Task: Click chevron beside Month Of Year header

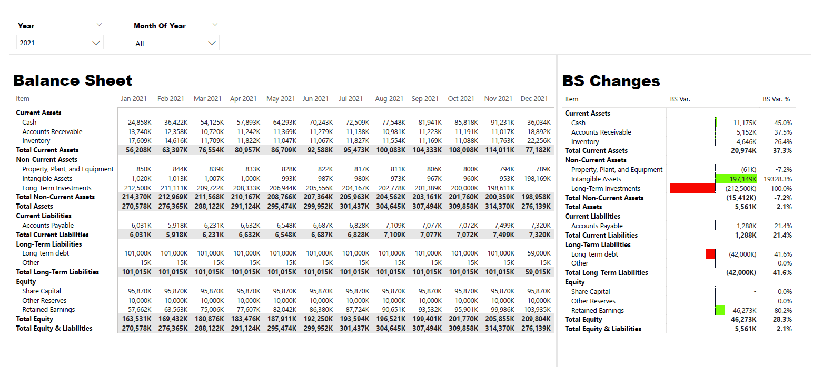Action: tap(214, 25)
